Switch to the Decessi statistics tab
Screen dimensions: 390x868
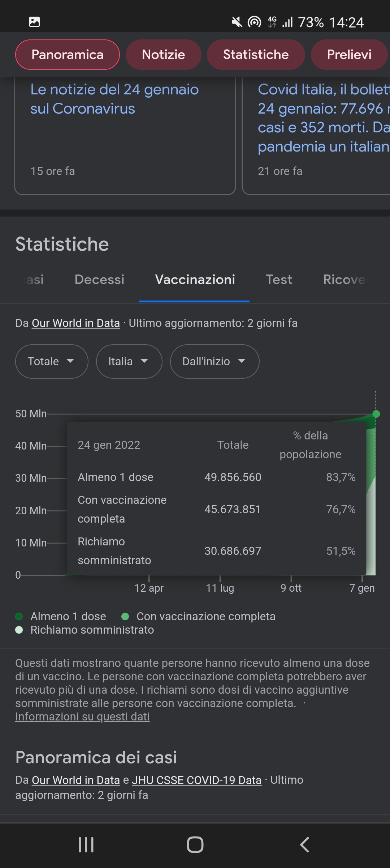point(99,280)
